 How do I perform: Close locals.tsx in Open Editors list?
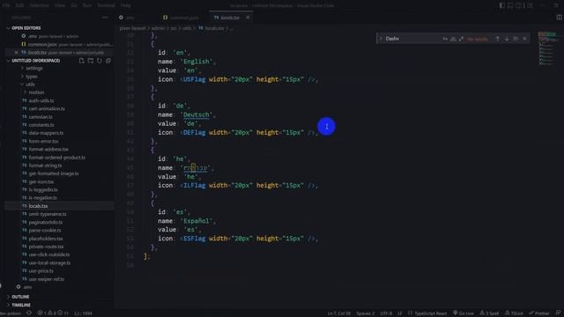(16, 53)
